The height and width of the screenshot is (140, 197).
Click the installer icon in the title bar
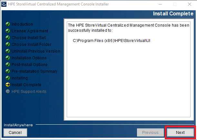4,4
